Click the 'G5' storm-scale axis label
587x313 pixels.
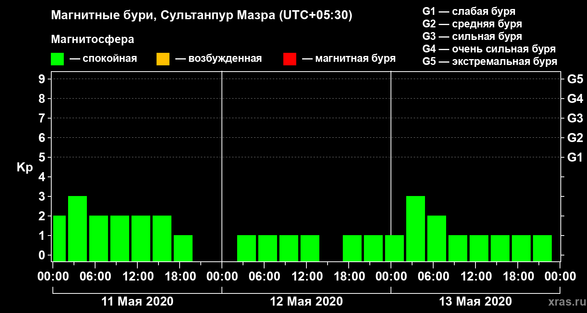pos(575,79)
